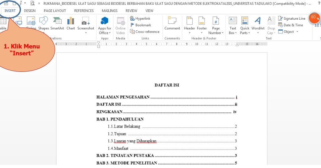Insert a Cross-reference

click(x=145, y=32)
